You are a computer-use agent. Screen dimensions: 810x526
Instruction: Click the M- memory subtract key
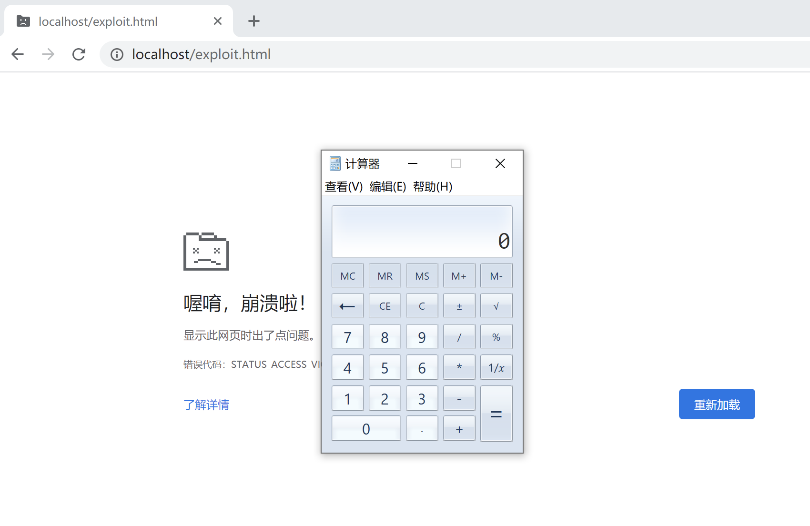[496, 276]
